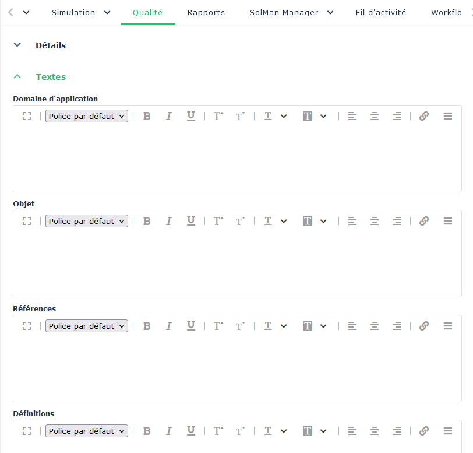The width and height of the screenshot is (473, 453).
Task: Switch to the Fil d'activité tab
Action: click(x=380, y=12)
